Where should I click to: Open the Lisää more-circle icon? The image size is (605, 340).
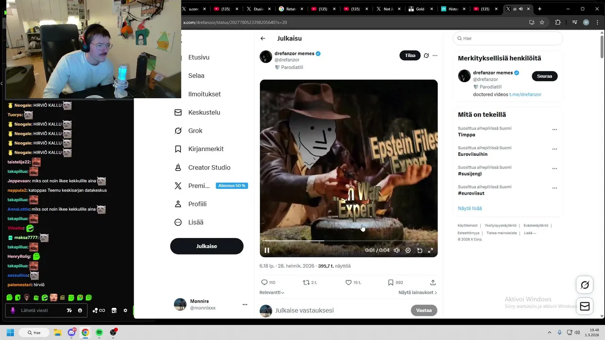(178, 222)
